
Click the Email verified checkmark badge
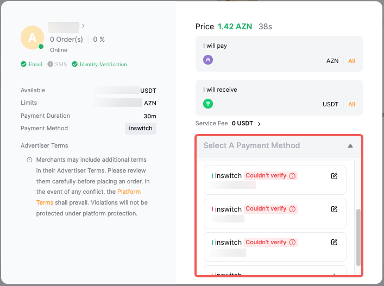click(x=32, y=64)
